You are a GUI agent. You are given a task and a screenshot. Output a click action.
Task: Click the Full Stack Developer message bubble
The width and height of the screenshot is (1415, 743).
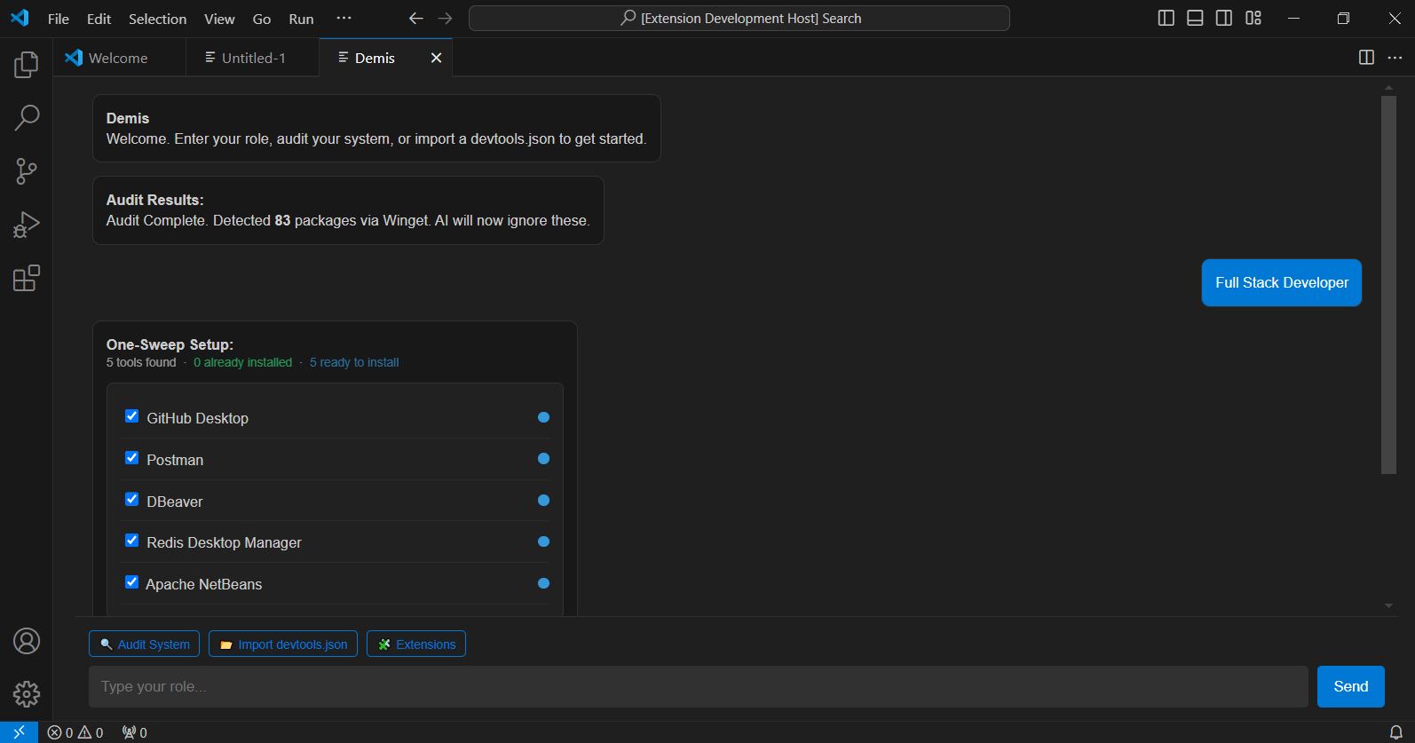(1282, 282)
